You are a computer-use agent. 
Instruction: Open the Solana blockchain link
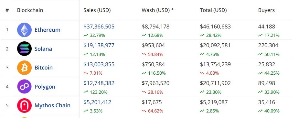click(x=43, y=49)
